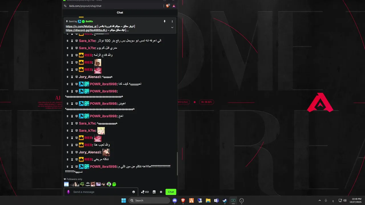This screenshot has height=205, width=365.
Task: Open the discord.gg/8q466SpJKJ link
Action: click(x=86, y=30)
